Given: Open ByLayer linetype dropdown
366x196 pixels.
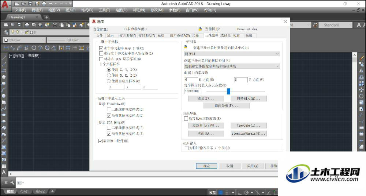Looking at the screenshot, I should (x=68, y=40).
